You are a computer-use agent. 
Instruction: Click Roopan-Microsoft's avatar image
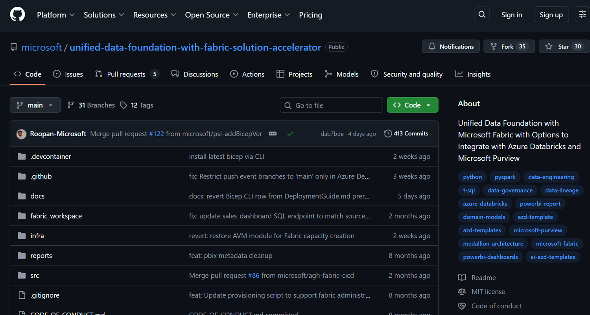[21, 134]
